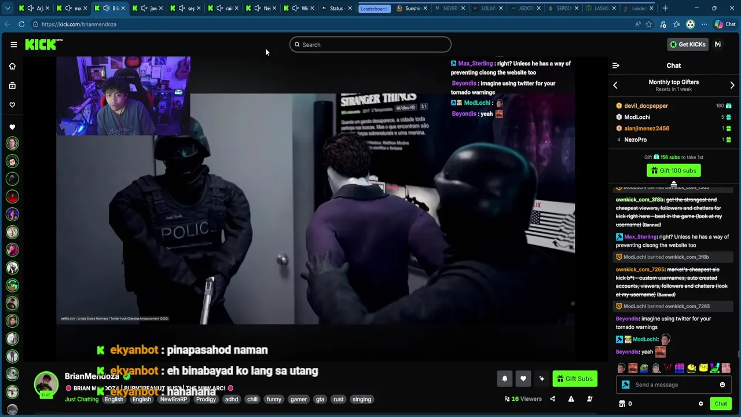Image resolution: width=741 pixels, height=417 pixels.
Task: Click the user icon after report icon
Action: pos(589,399)
